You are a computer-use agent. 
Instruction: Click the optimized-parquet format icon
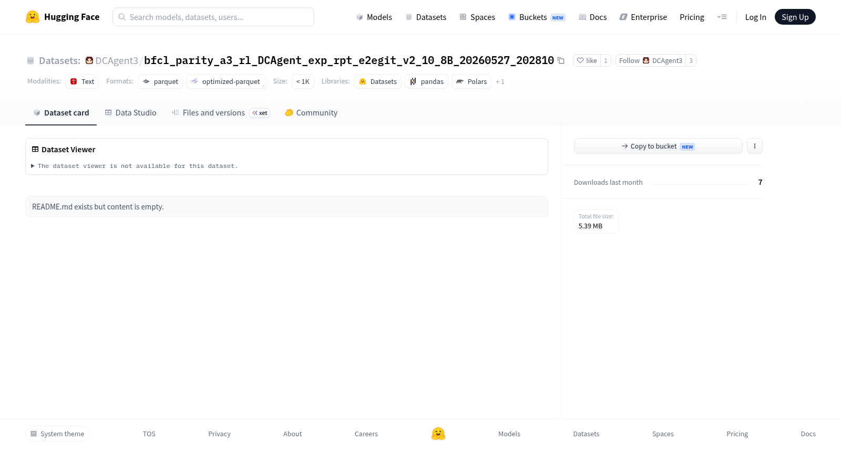click(194, 81)
